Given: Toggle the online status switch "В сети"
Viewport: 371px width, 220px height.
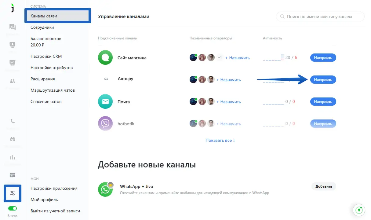Looking at the screenshot, I should coord(13,208).
